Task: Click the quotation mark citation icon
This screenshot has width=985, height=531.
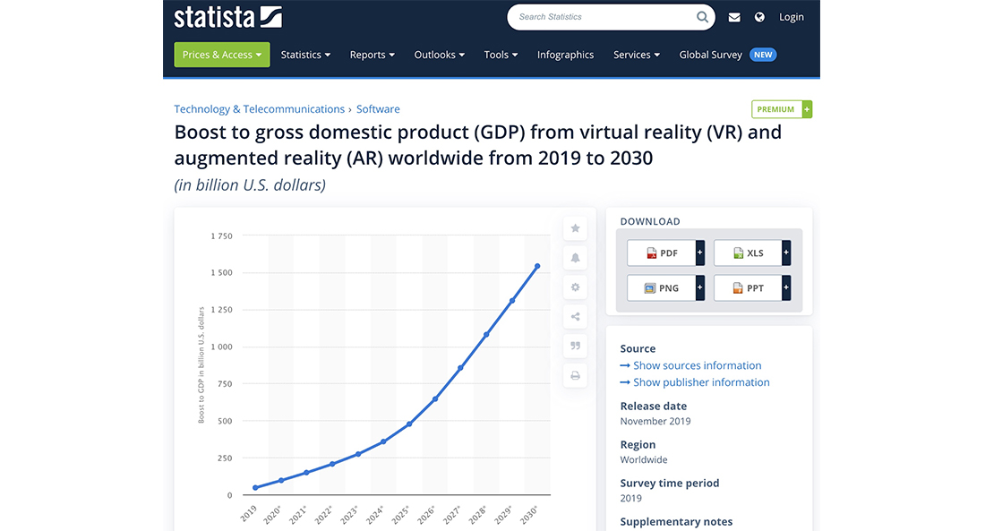Action: (575, 346)
